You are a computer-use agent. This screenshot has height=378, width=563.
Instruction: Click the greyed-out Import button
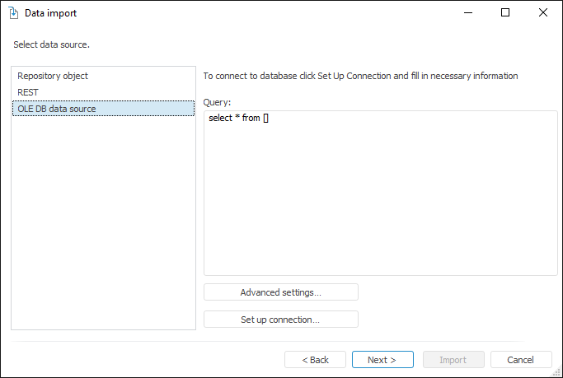(453, 360)
